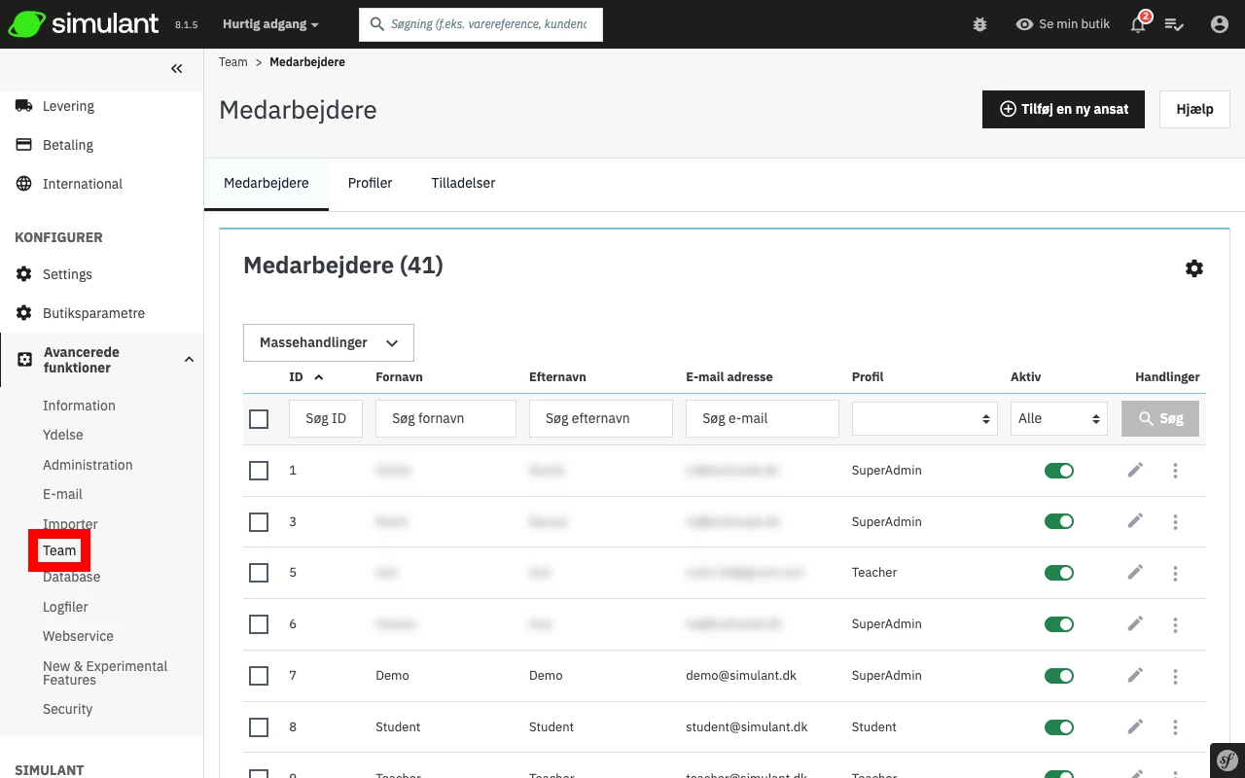
Task: Open the background tasks checklist icon
Action: point(1174,24)
